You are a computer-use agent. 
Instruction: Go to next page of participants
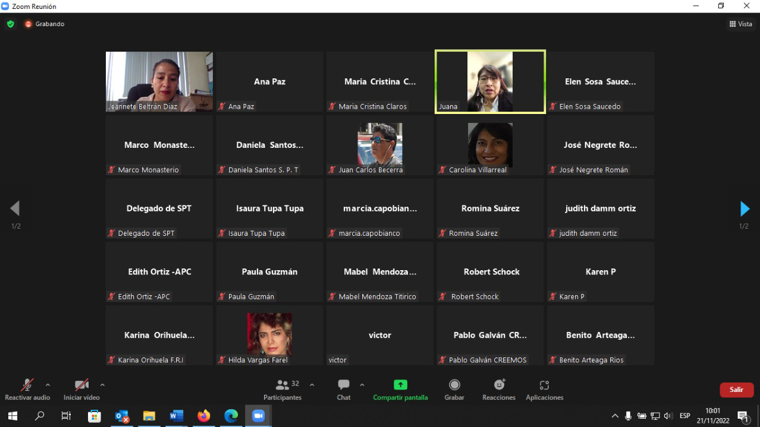[744, 208]
